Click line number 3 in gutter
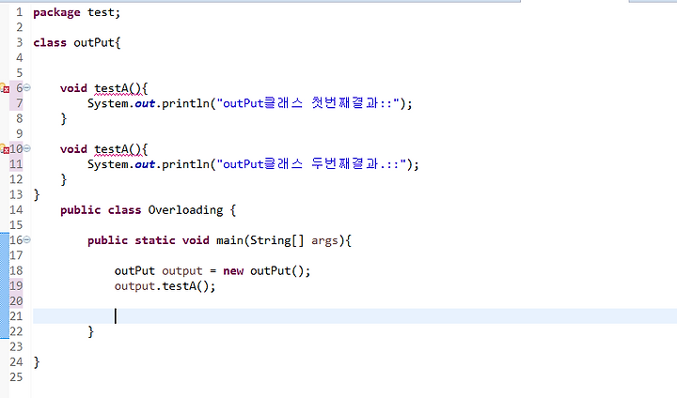Viewport: 677px width, 398px height. pyautogui.click(x=20, y=42)
